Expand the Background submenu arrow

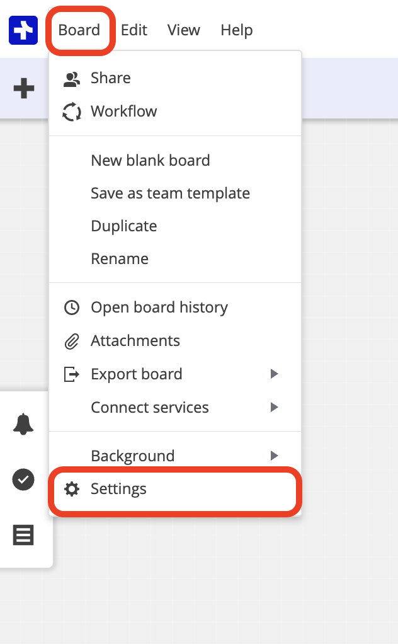[274, 456]
